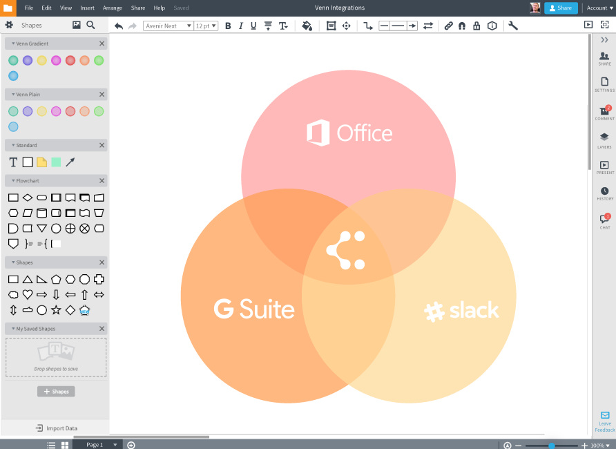This screenshot has height=449, width=616.
Task: Select the heart shape in Shapes
Action: coord(28,294)
